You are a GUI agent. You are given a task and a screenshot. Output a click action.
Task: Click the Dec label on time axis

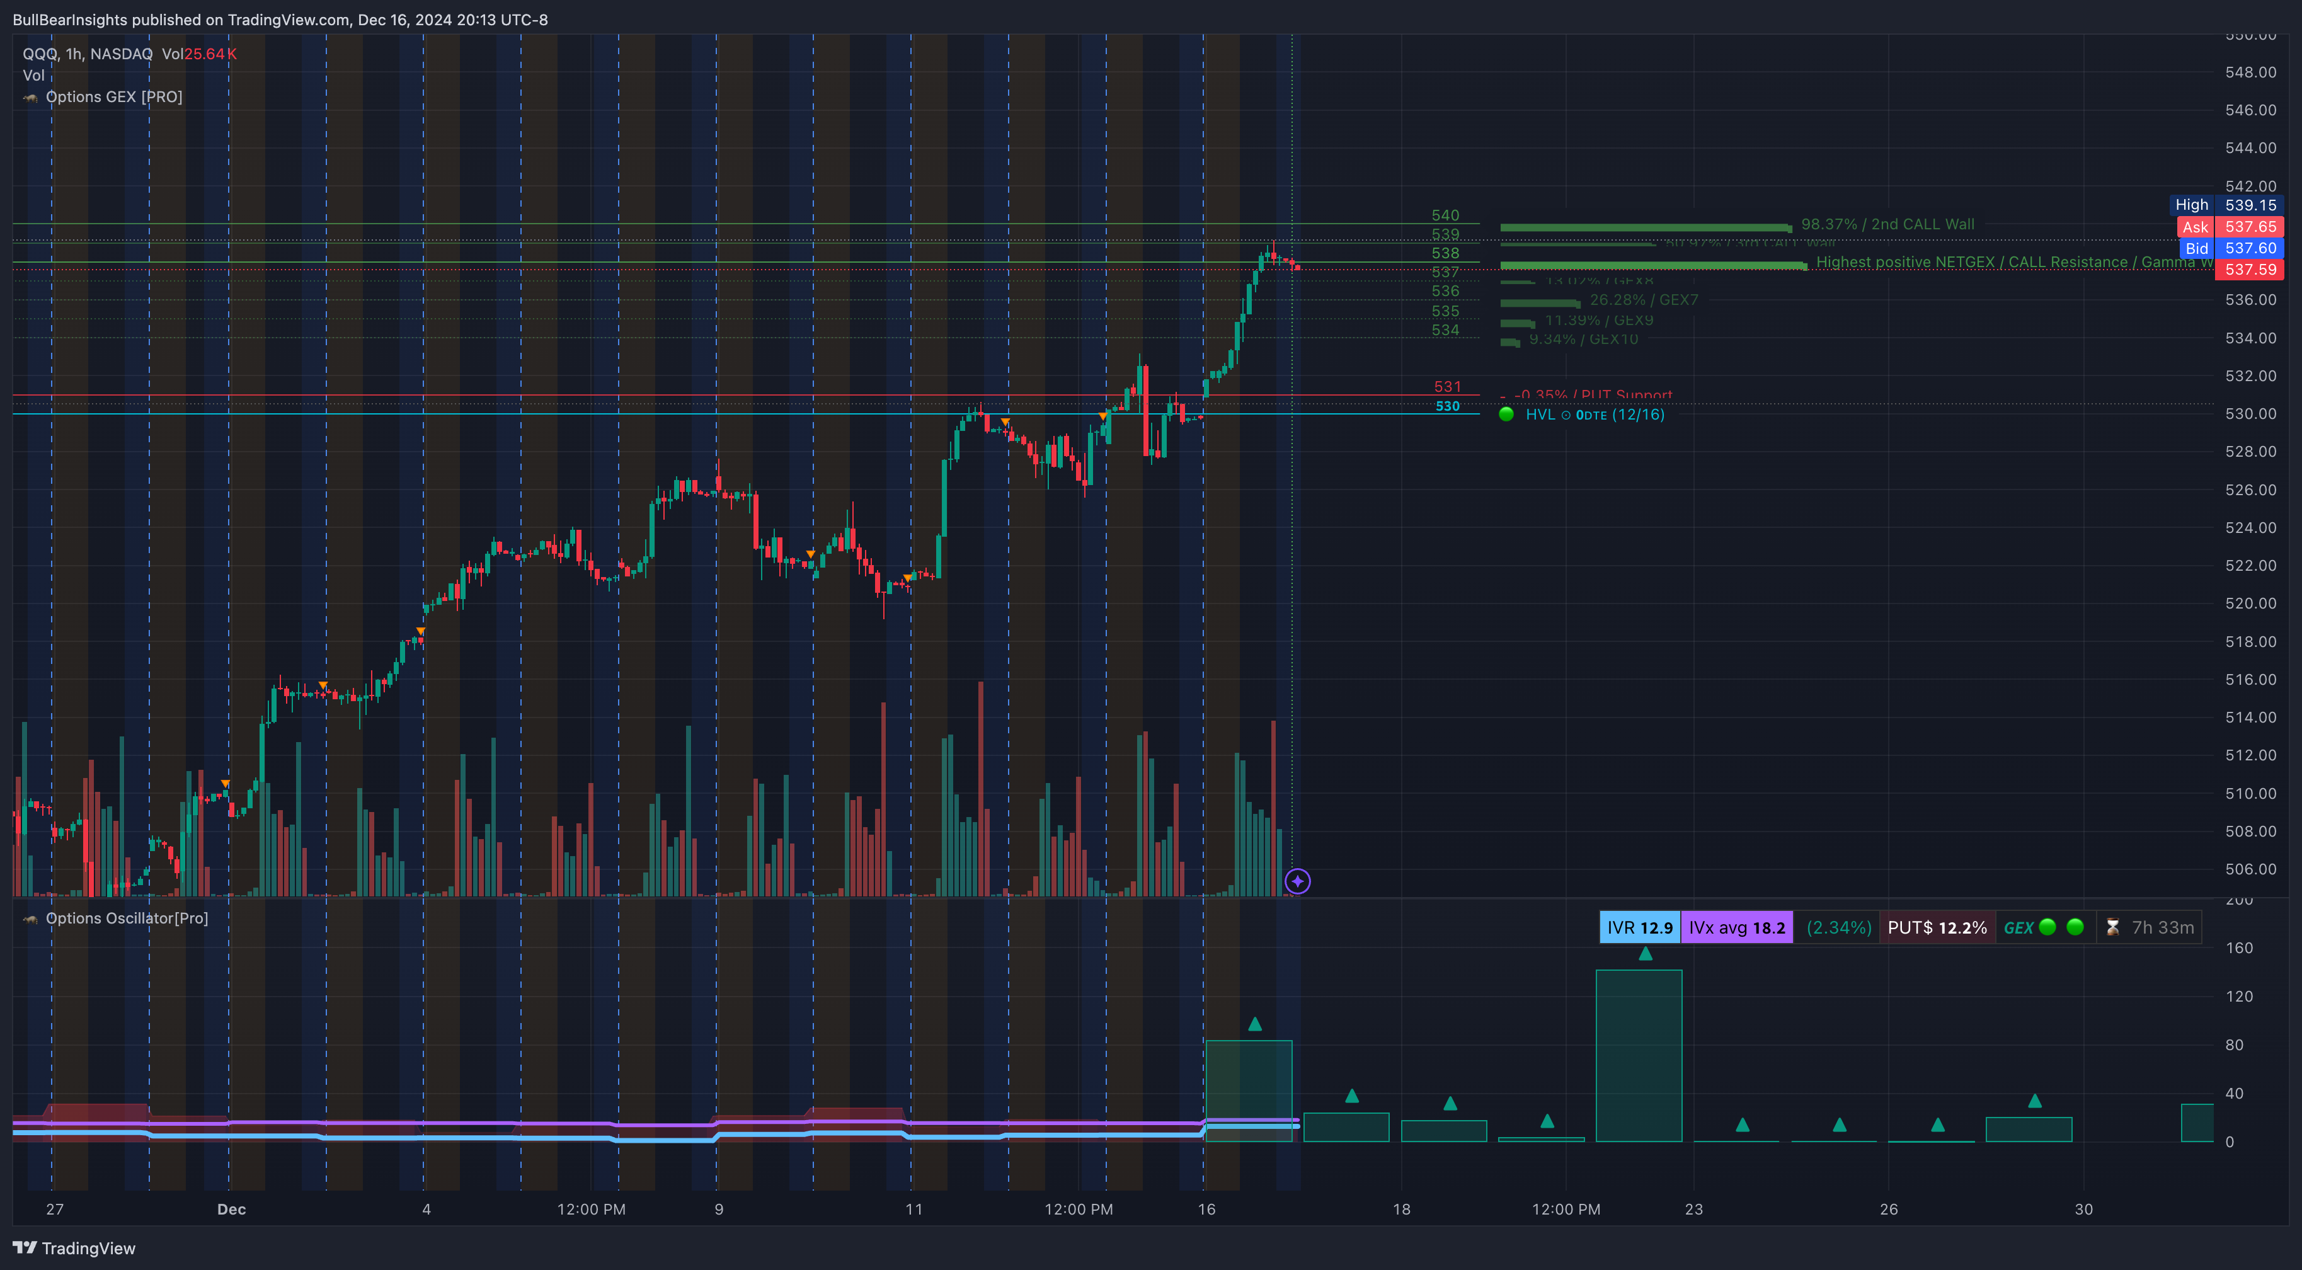coord(231,1210)
